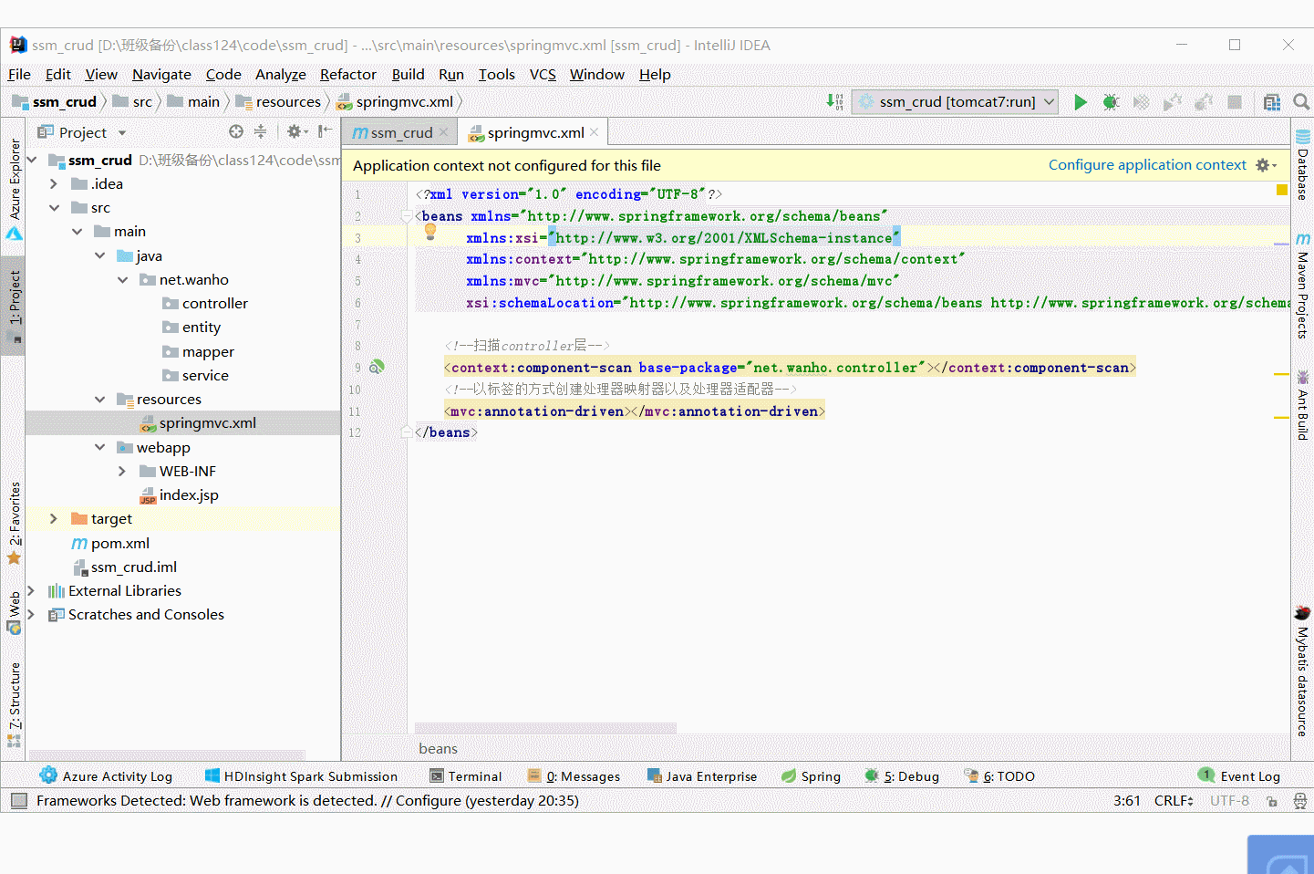This screenshot has width=1314, height=874.
Task: Start debugging with the bug icon
Action: click(1110, 101)
